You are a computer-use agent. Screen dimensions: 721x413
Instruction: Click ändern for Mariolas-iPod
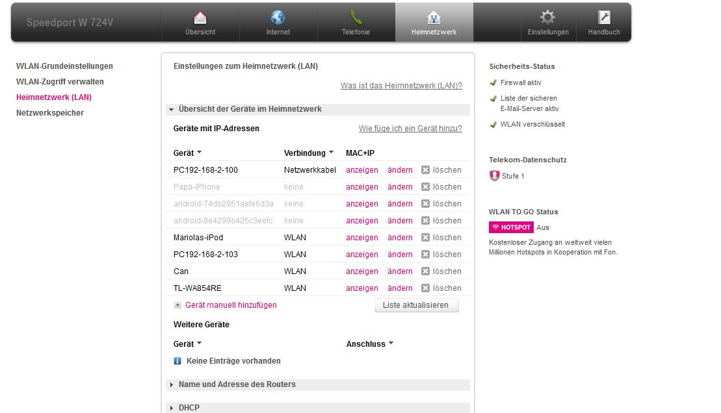point(400,238)
